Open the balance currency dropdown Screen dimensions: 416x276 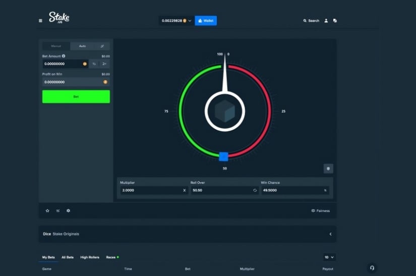point(190,21)
